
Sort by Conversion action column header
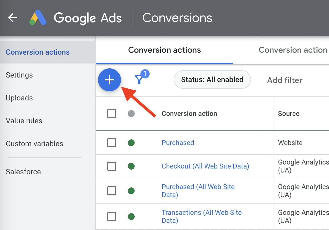189,114
